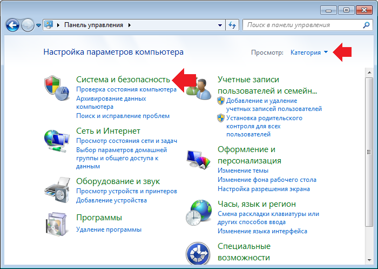Click the Network and Internet globe icon

click(x=57, y=141)
